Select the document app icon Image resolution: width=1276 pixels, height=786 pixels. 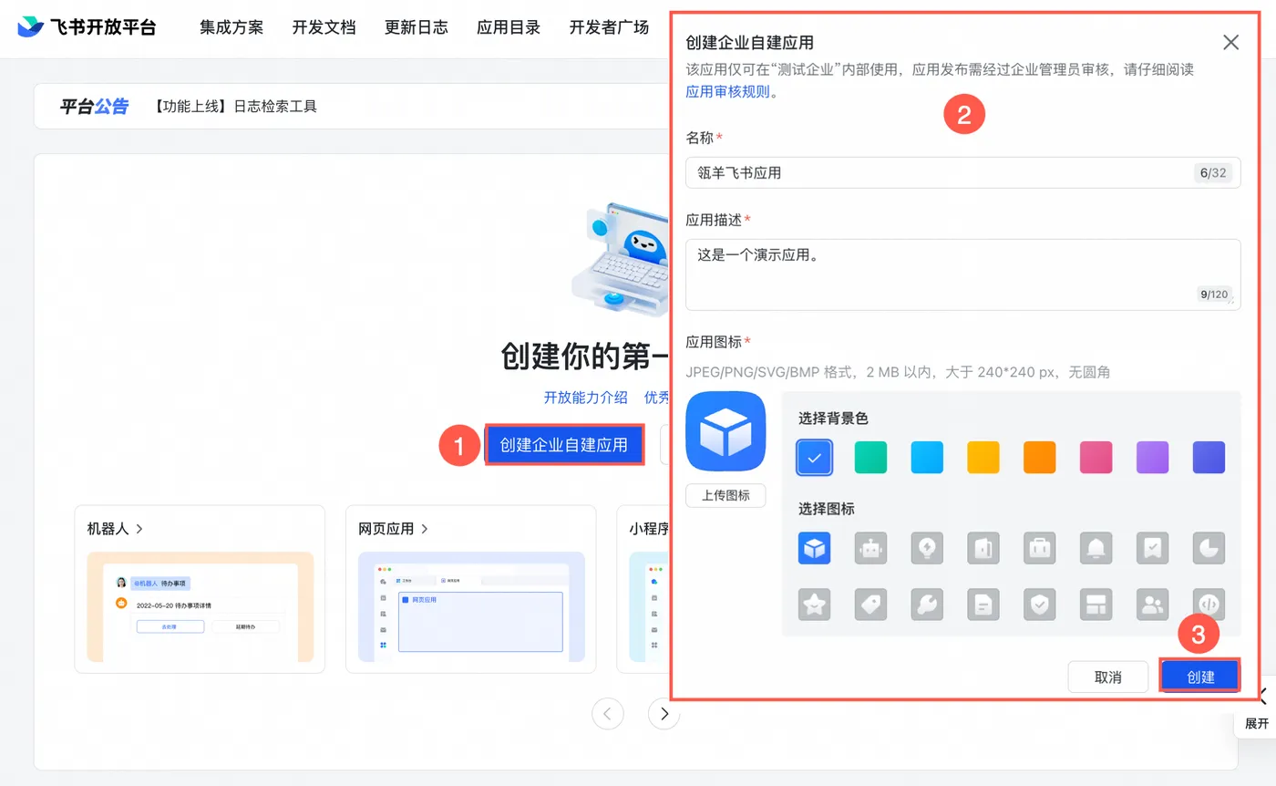pyautogui.click(x=983, y=604)
